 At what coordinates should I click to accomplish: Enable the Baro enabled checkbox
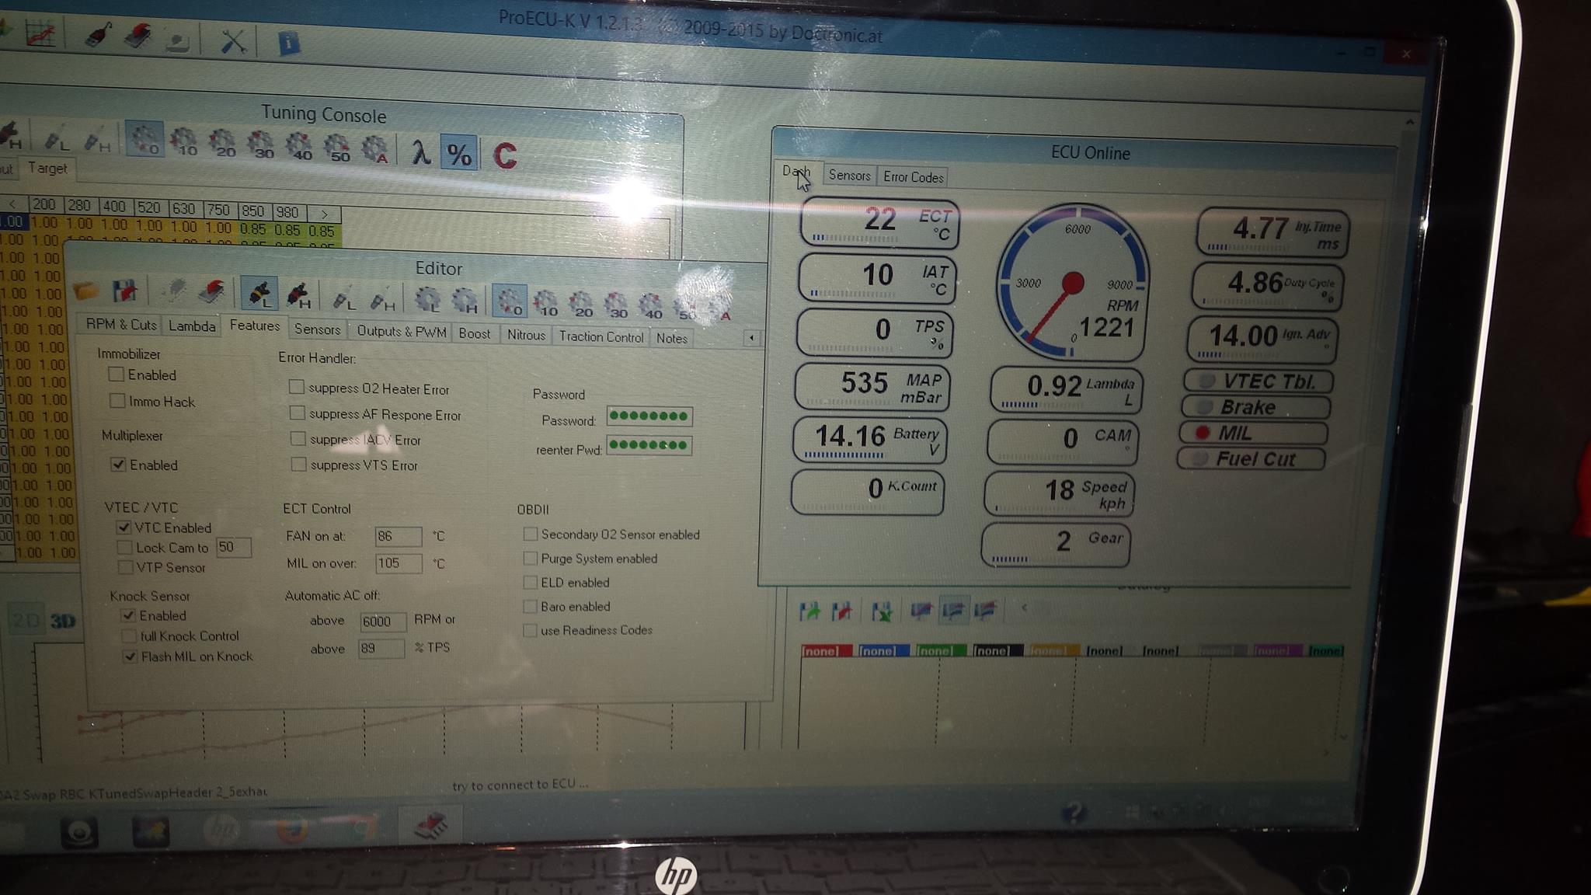pos(531,606)
